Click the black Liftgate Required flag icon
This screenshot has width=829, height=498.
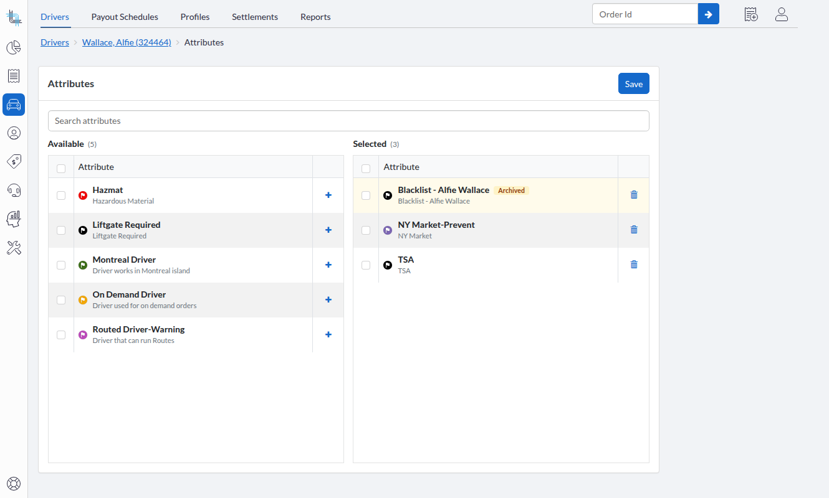point(83,230)
